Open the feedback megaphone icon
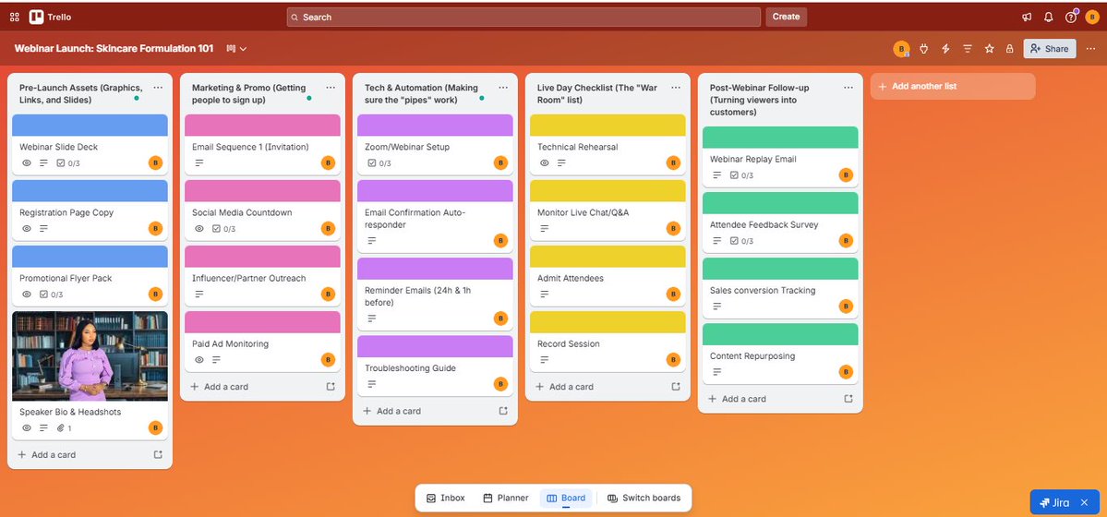Screen dimensions: 1107x517 pyautogui.click(x=1027, y=17)
